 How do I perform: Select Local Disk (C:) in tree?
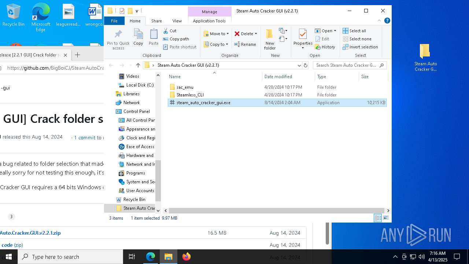(x=140, y=85)
